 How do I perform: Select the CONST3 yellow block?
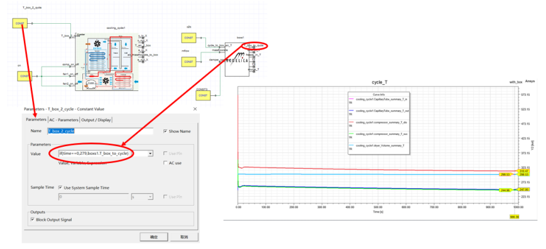pyautogui.click(x=202, y=95)
